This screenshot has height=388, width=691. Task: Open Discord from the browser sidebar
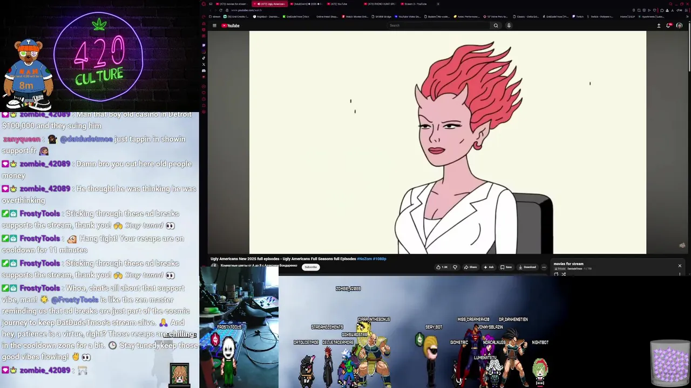[x=204, y=71]
